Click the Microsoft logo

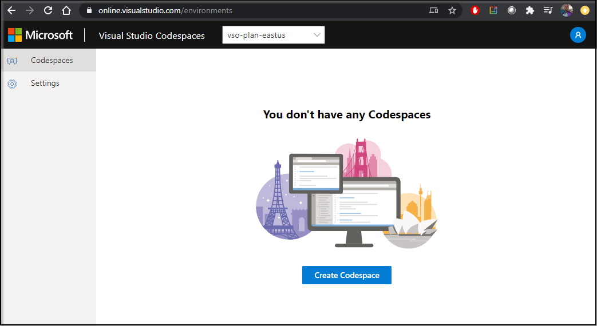[x=41, y=35]
